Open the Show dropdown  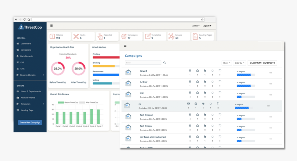[227, 63]
